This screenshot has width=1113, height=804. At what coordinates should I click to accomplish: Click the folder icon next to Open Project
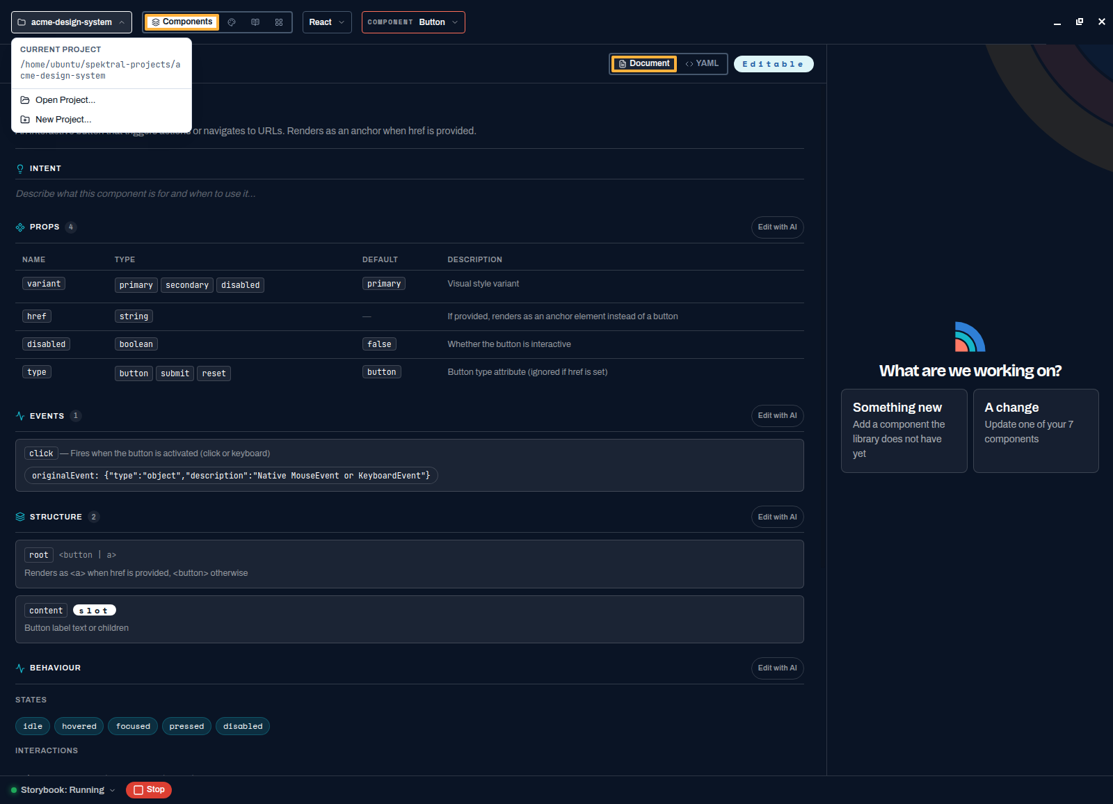pyautogui.click(x=25, y=100)
